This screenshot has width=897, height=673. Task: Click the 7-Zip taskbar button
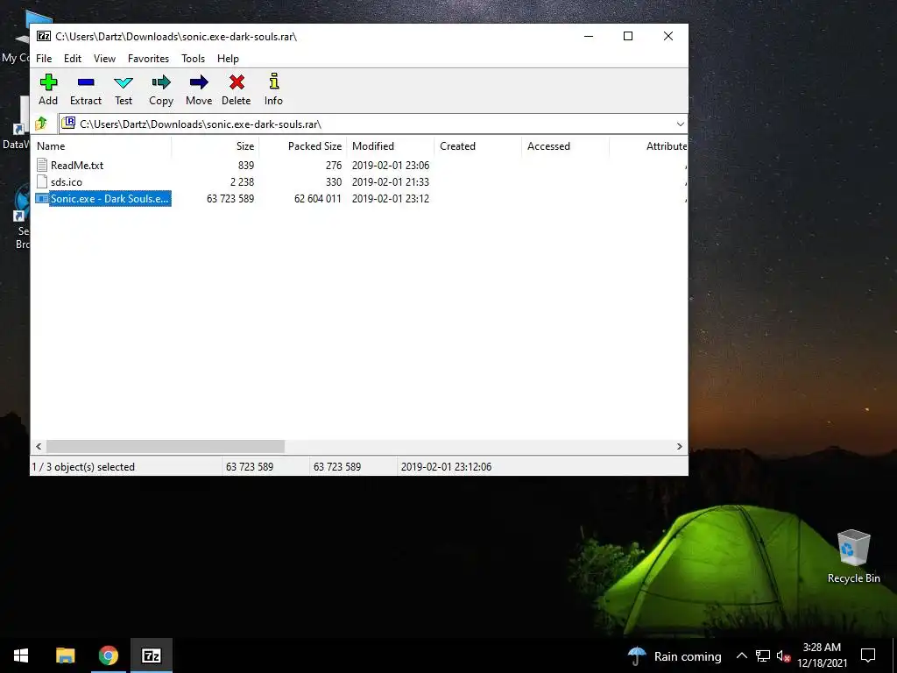(x=151, y=655)
